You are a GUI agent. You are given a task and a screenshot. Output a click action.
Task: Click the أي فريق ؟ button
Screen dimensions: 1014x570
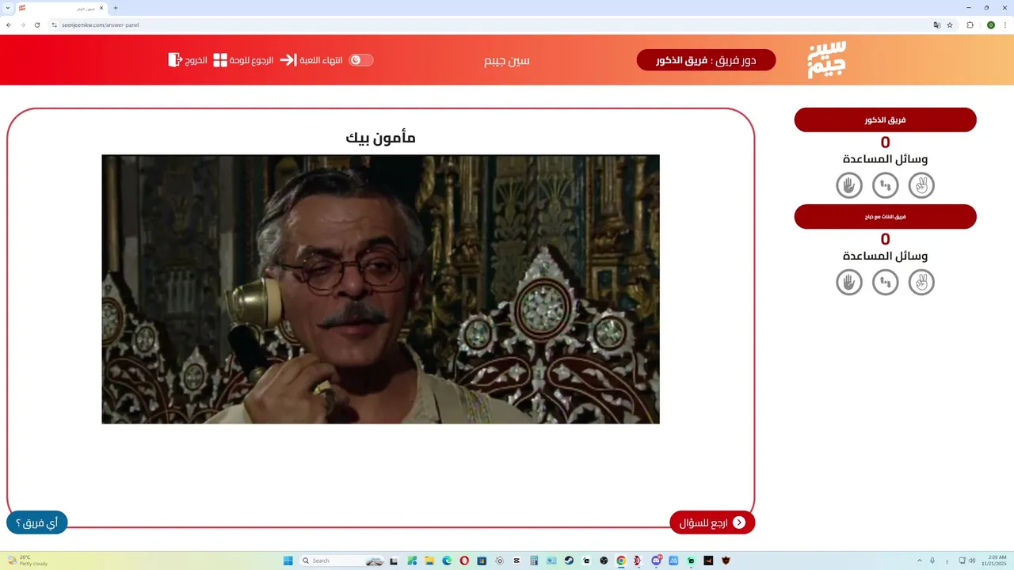(x=37, y=522)
